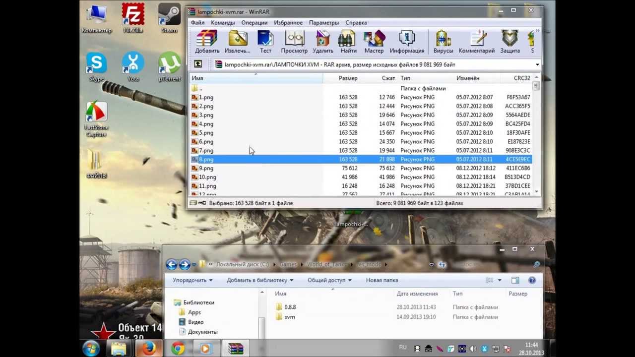
Task: Click the language indicator RU in tray
Action: 403,348
